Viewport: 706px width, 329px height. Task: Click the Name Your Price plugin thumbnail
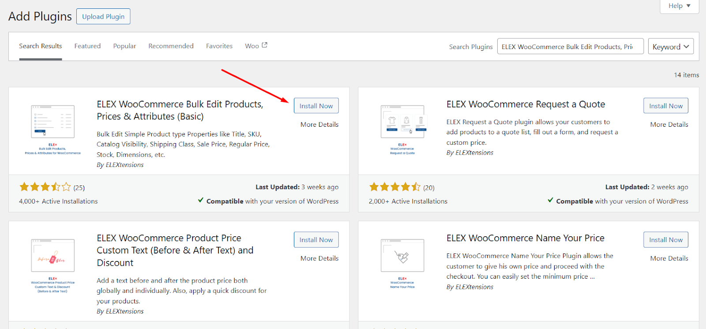(402, 264)
